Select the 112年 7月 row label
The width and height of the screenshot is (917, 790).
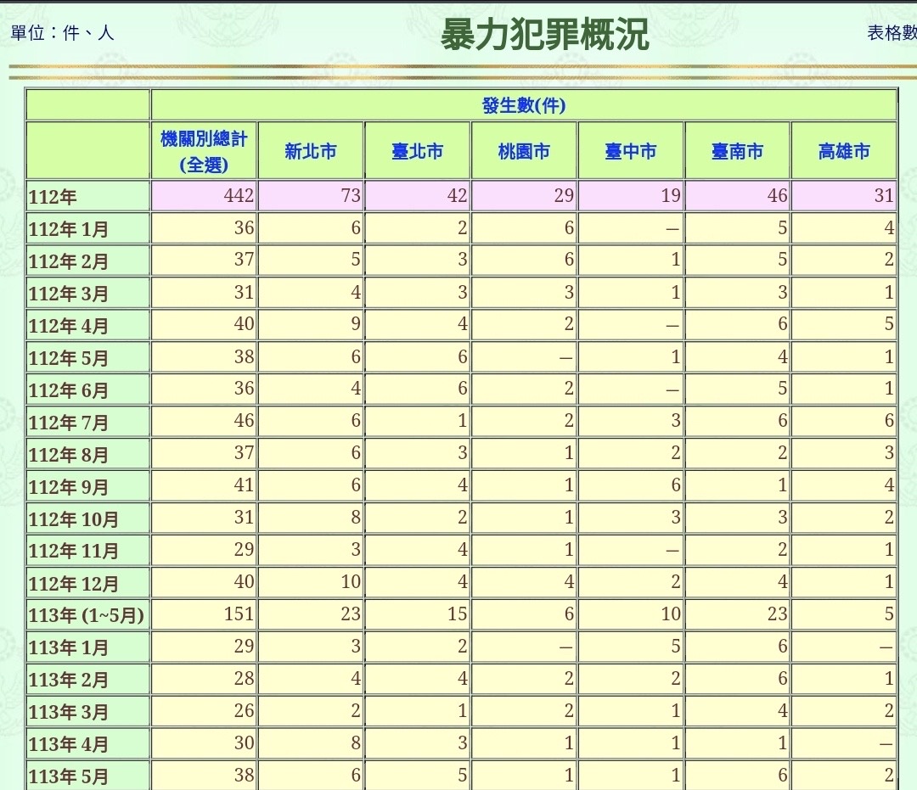tap(69, 423)
